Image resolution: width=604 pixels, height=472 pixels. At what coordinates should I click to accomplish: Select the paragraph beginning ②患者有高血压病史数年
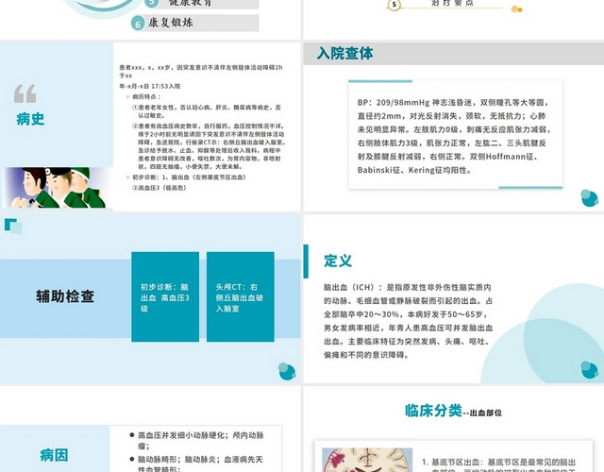pyautogui.click(x=210, y=146)
